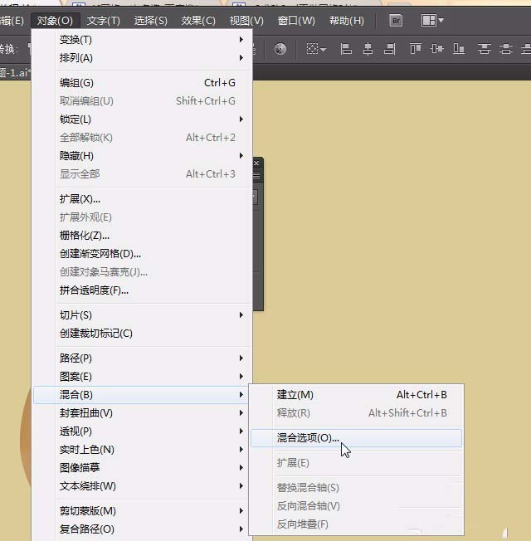Expand the 锁定(L) submenu
The height and width of the screenshot is (541, 531).
[142, 119]
